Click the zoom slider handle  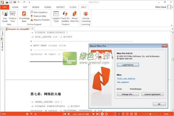point(150,114)
